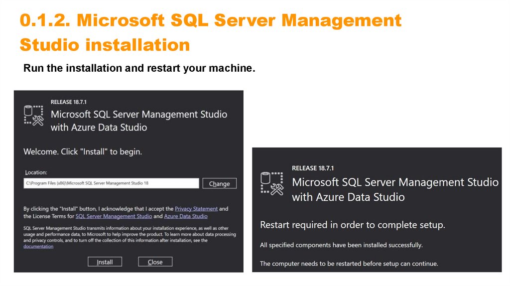Image resolution: width=510 pixels, height=286 pixels.
Task: Click the 'RELEASE 18.7.1' label in the Welcome dialog
Action: click(69, 102)
